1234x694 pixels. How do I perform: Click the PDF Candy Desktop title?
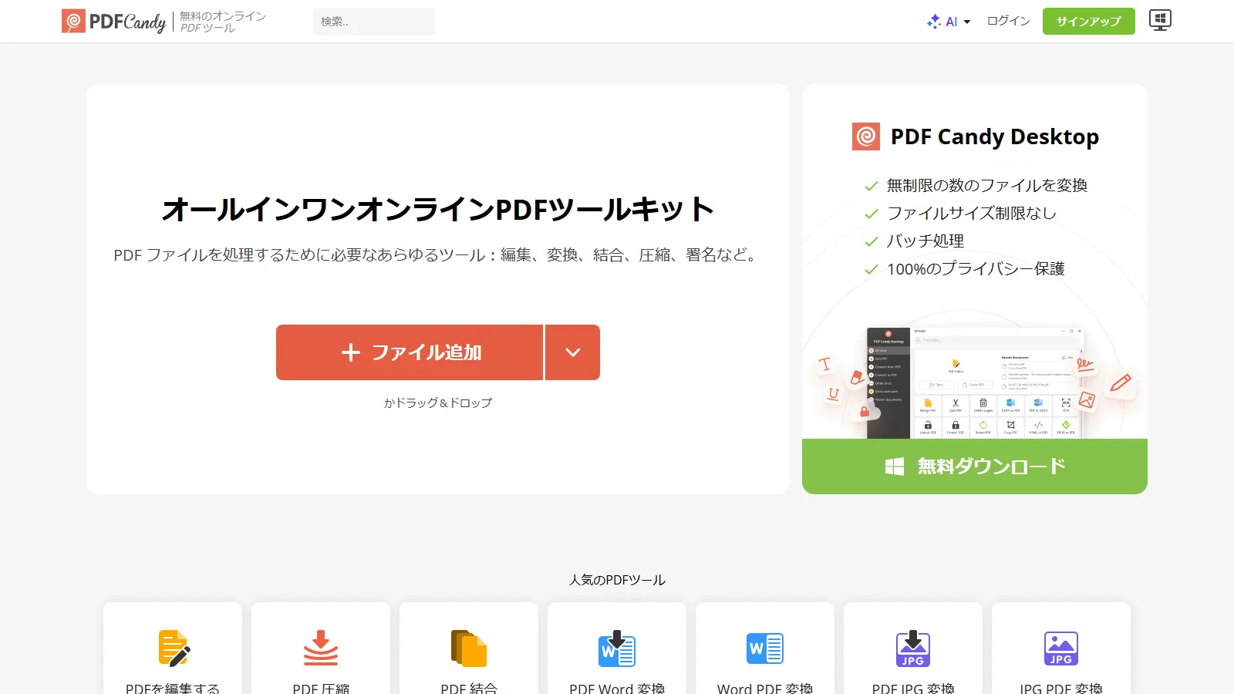click(x=995, y=136)
